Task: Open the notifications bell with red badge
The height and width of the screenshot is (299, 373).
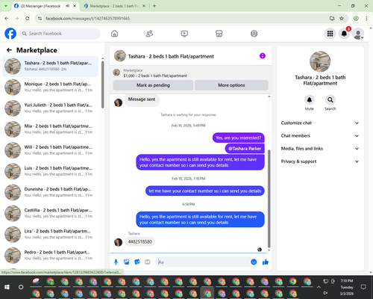Action: (344, 34)
